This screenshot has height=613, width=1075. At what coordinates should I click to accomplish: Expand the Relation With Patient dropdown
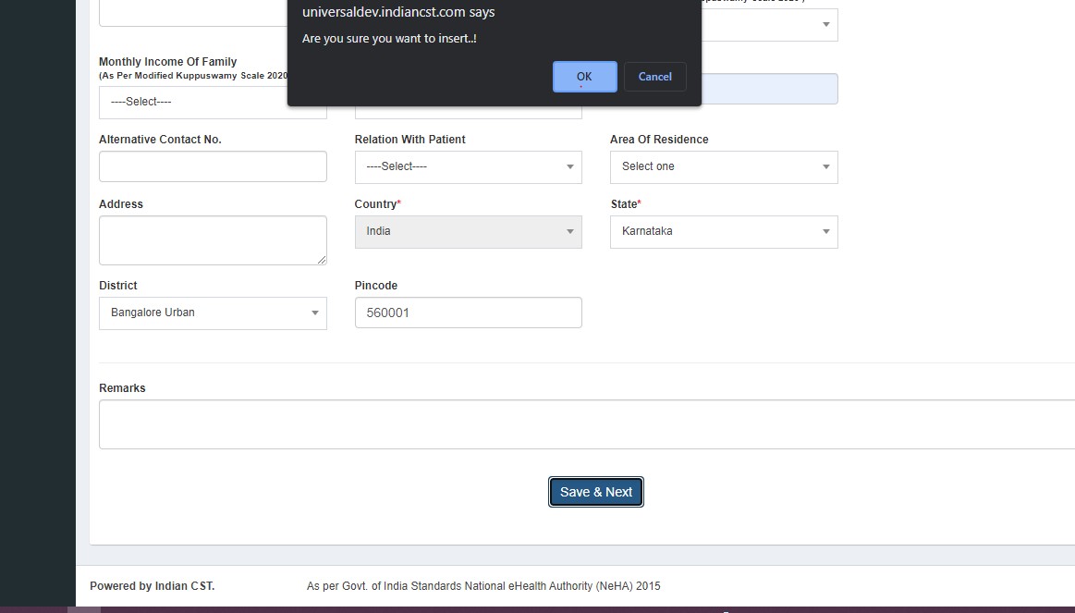pos(468,167)
